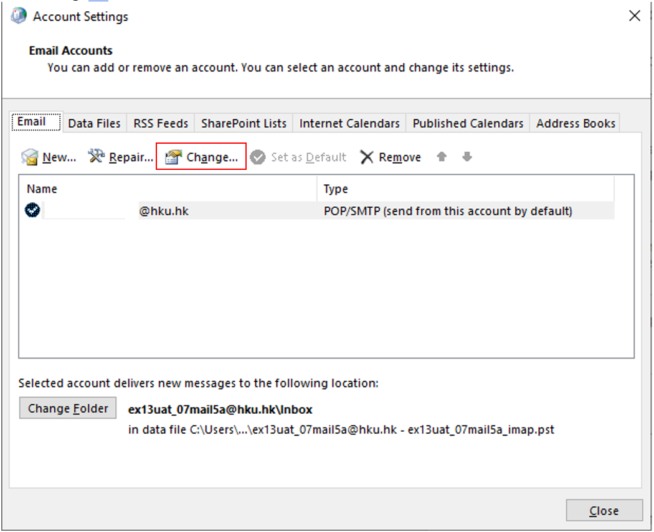
Task: Switch to the SharePoint Lists tab
Action: click(243, 123)
